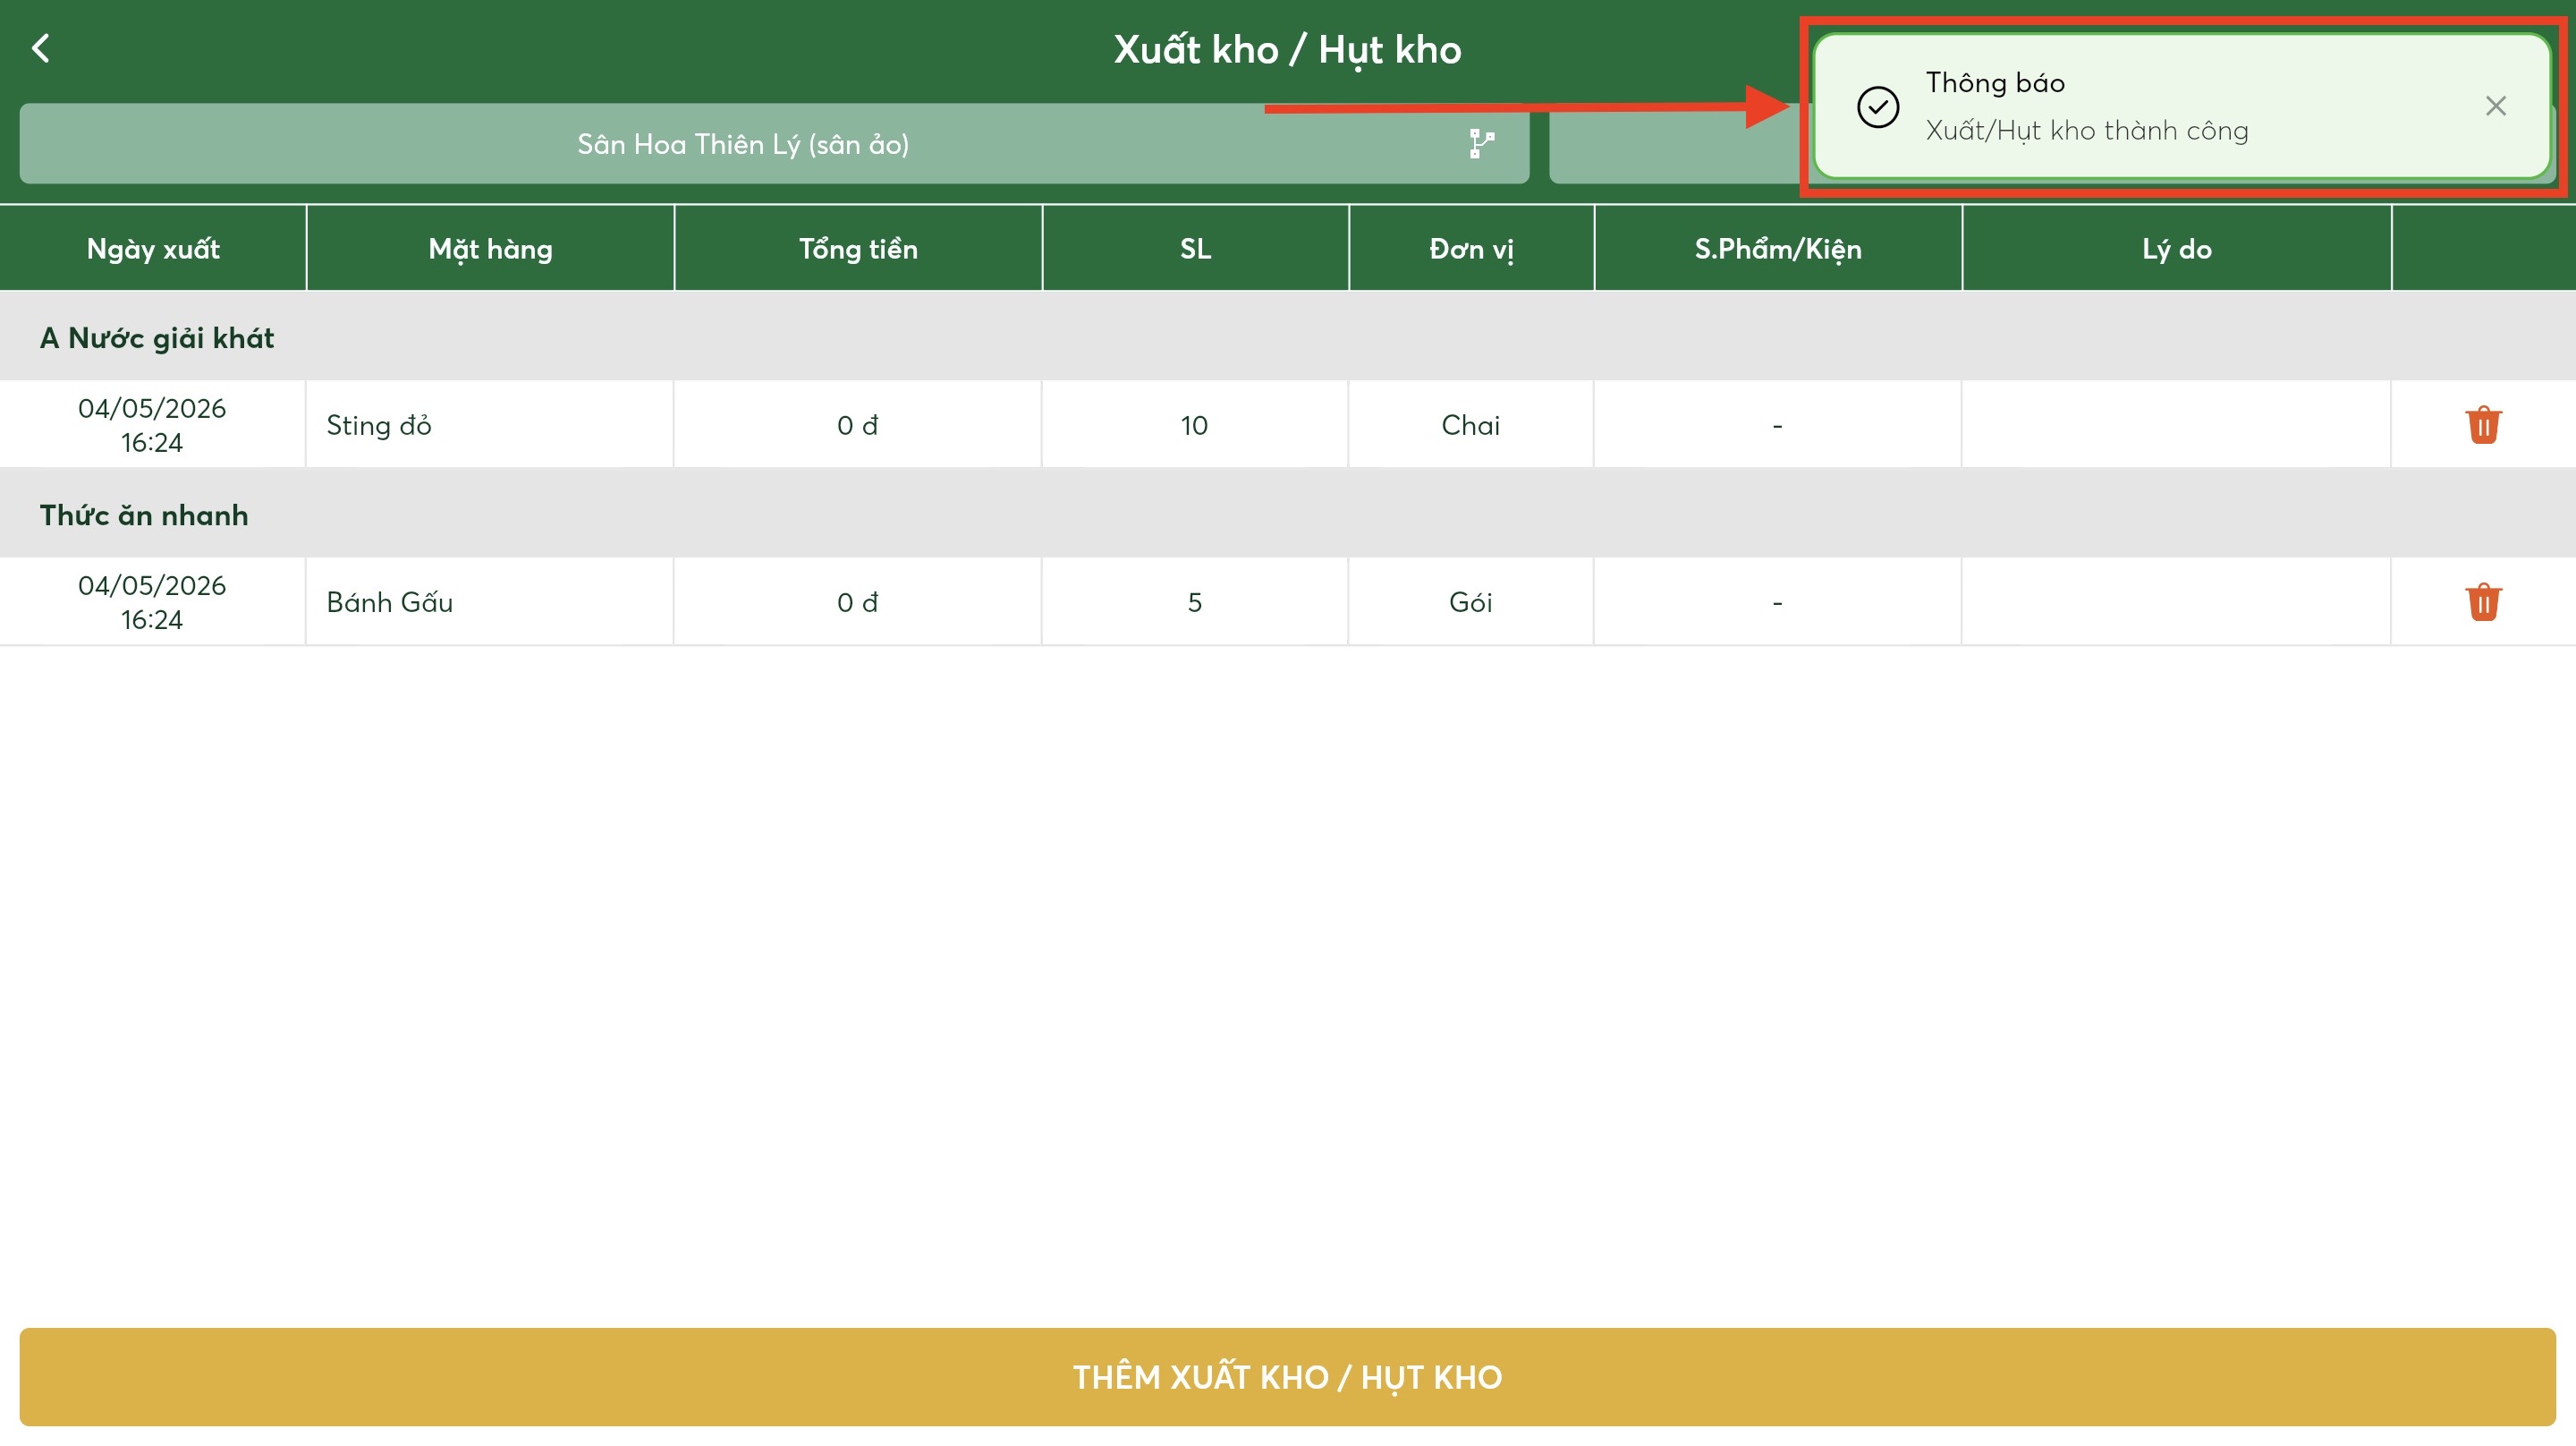Click the 0 đ total for Bánh Gấu
This screenshot has height=1446, width=2576.
(857, 602)
